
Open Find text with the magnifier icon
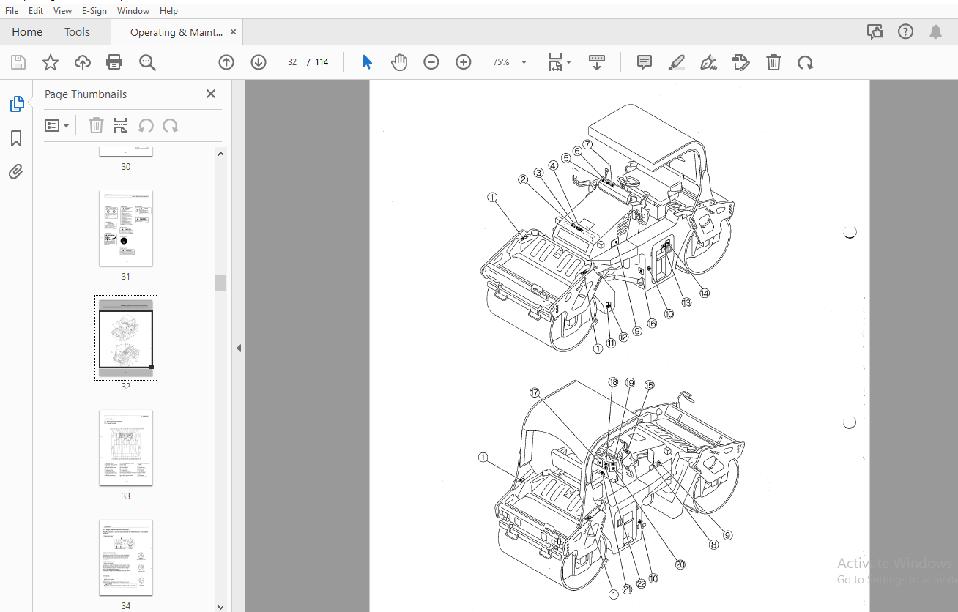point(147,62)
